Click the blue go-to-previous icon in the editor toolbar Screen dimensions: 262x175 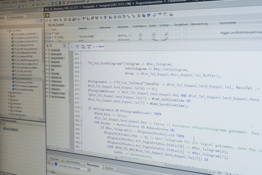tap(149, 15)
